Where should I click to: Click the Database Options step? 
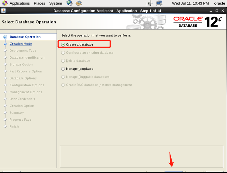(23, 78)
